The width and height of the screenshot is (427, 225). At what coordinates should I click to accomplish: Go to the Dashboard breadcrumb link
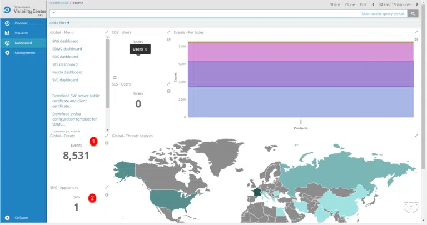59,3
